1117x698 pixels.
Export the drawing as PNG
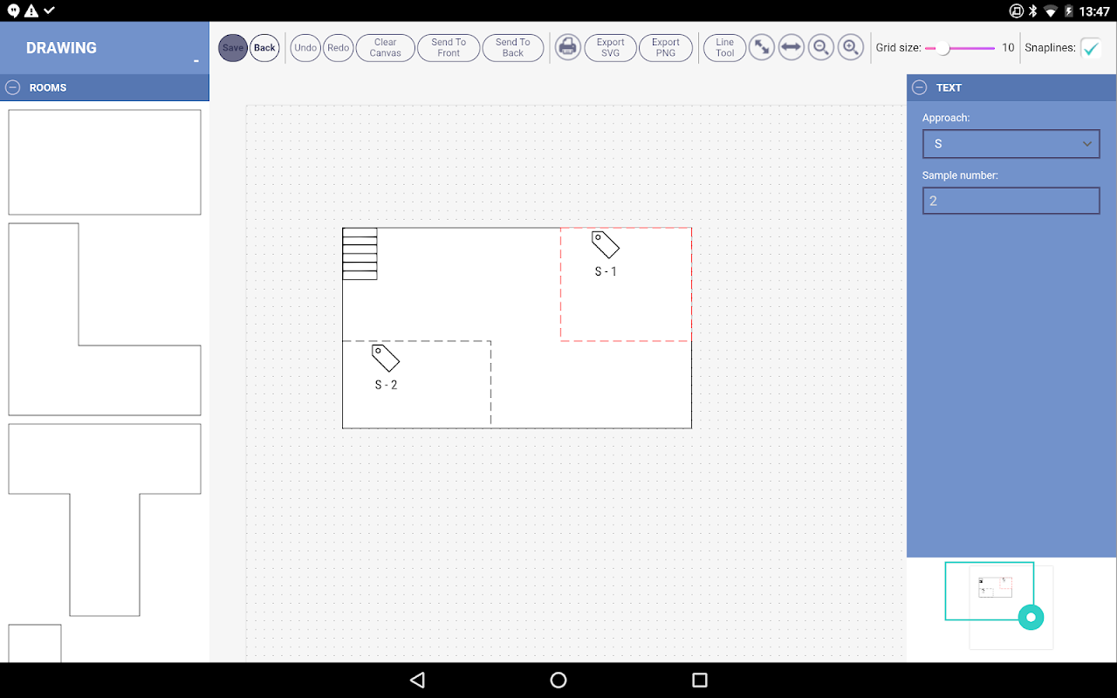[666, 48]
